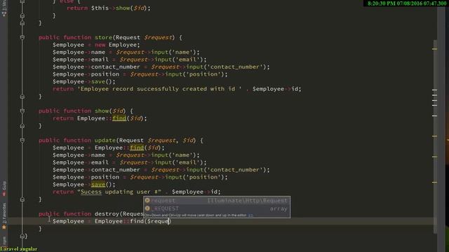Click 'Employee record successfully created with id' string
The width and height of the screenshot is (449, 252).
coord(159,89)
